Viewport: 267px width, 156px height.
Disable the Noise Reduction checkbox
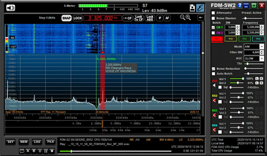213,69
